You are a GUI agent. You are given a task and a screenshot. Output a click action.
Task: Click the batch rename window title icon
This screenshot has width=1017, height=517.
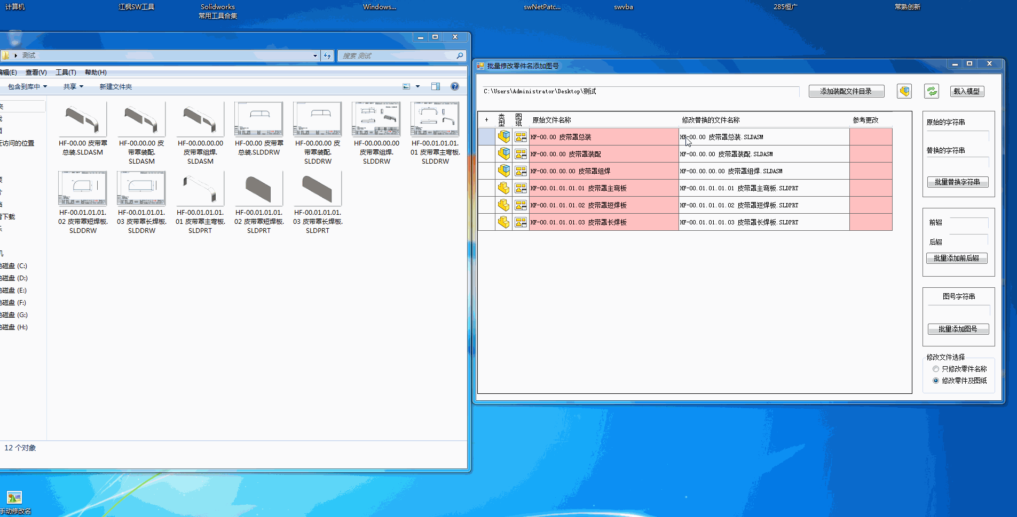coord(480,66)
